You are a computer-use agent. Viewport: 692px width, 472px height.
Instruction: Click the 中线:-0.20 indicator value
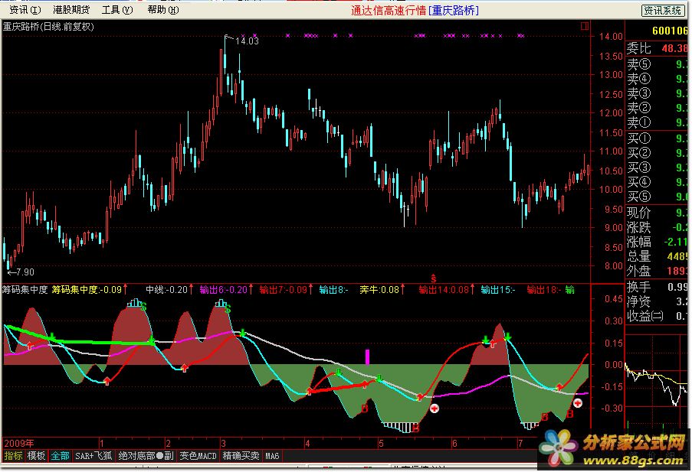[x=167, y=290]
